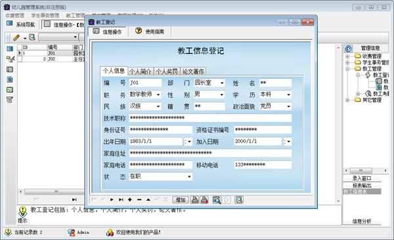
Task: Click the 系统导航 toolbar button
Action: (x=21, y=24)
